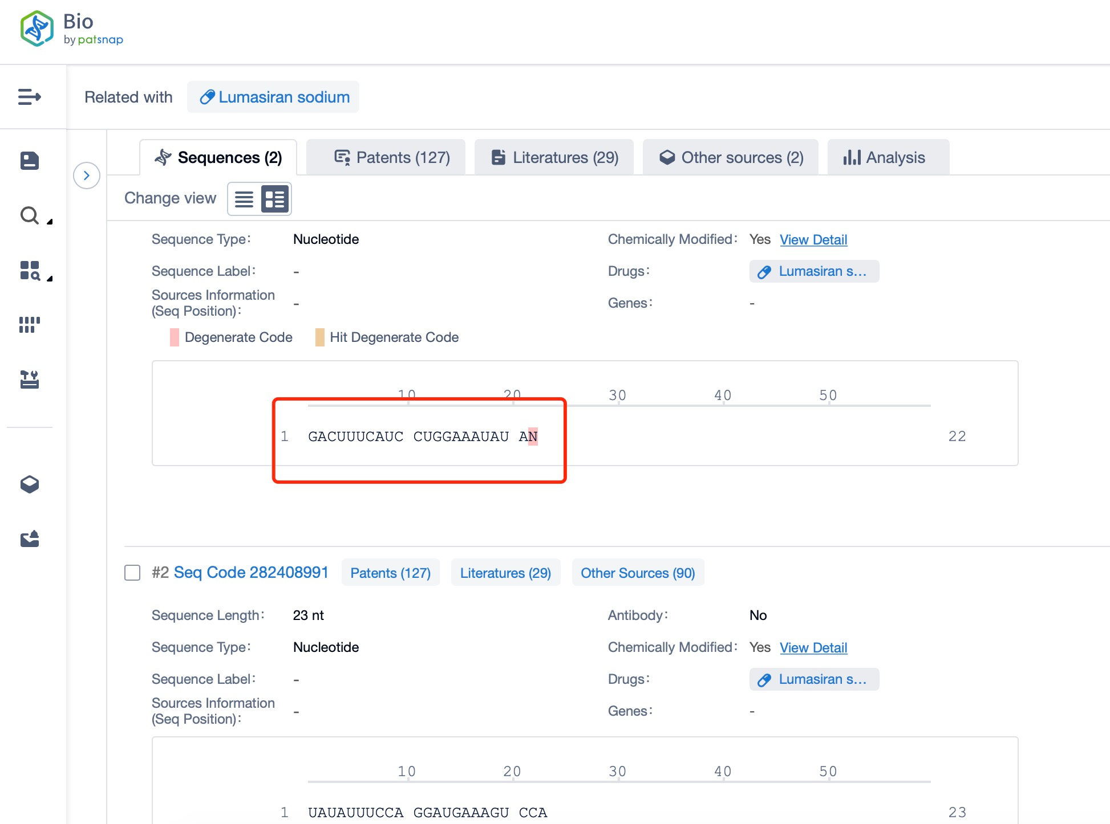Click View Detail for chemically modified sequence
Image resolution: width=1110 pixels, height=824 pixels.
pos(813,240)
